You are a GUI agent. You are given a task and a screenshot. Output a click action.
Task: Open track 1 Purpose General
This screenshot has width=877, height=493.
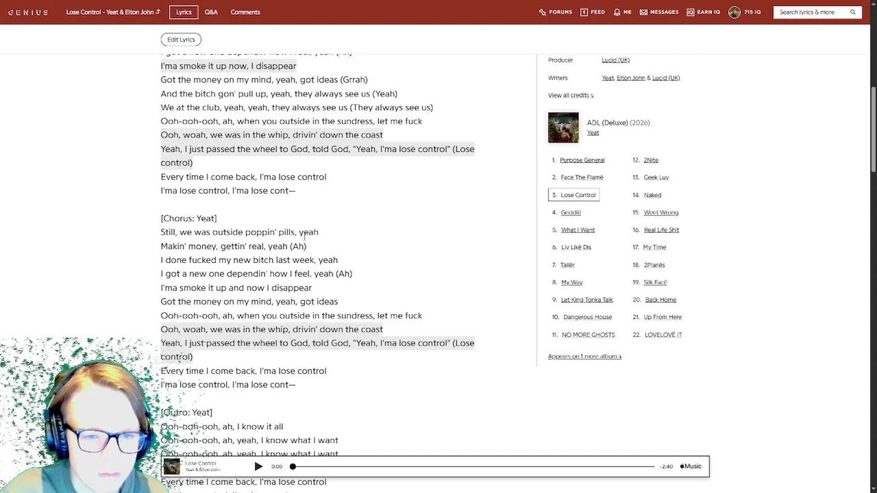(x=582, y=160)
